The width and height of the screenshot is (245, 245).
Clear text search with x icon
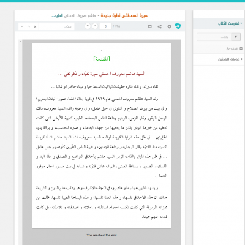pos(35,26)
